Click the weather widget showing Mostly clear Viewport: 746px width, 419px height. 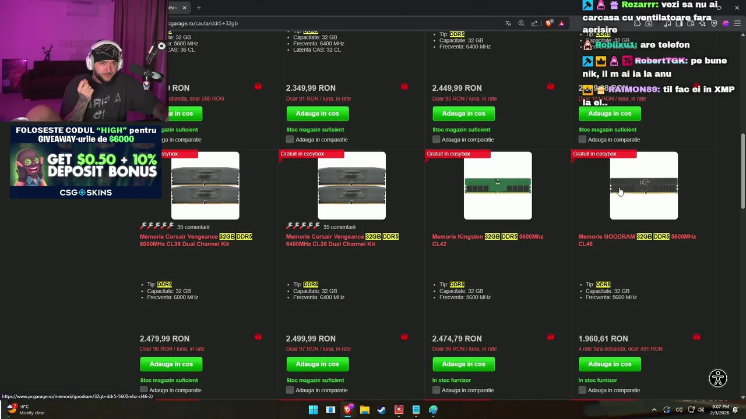(24, 410)
